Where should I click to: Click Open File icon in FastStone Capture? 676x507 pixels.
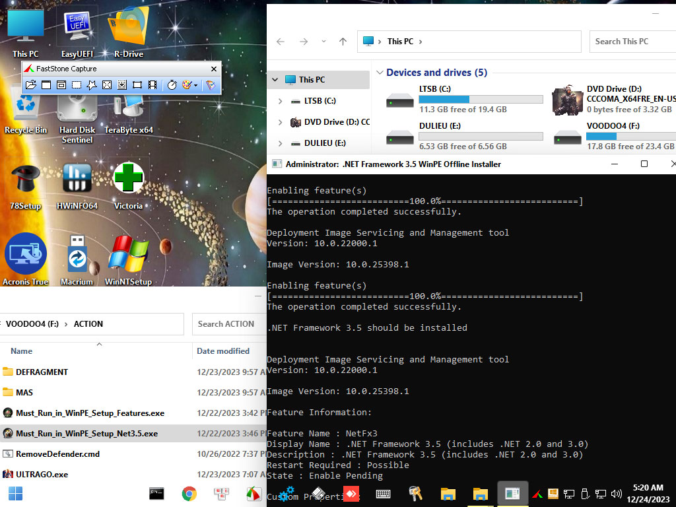pyautogui.click(x=30, y=85)
